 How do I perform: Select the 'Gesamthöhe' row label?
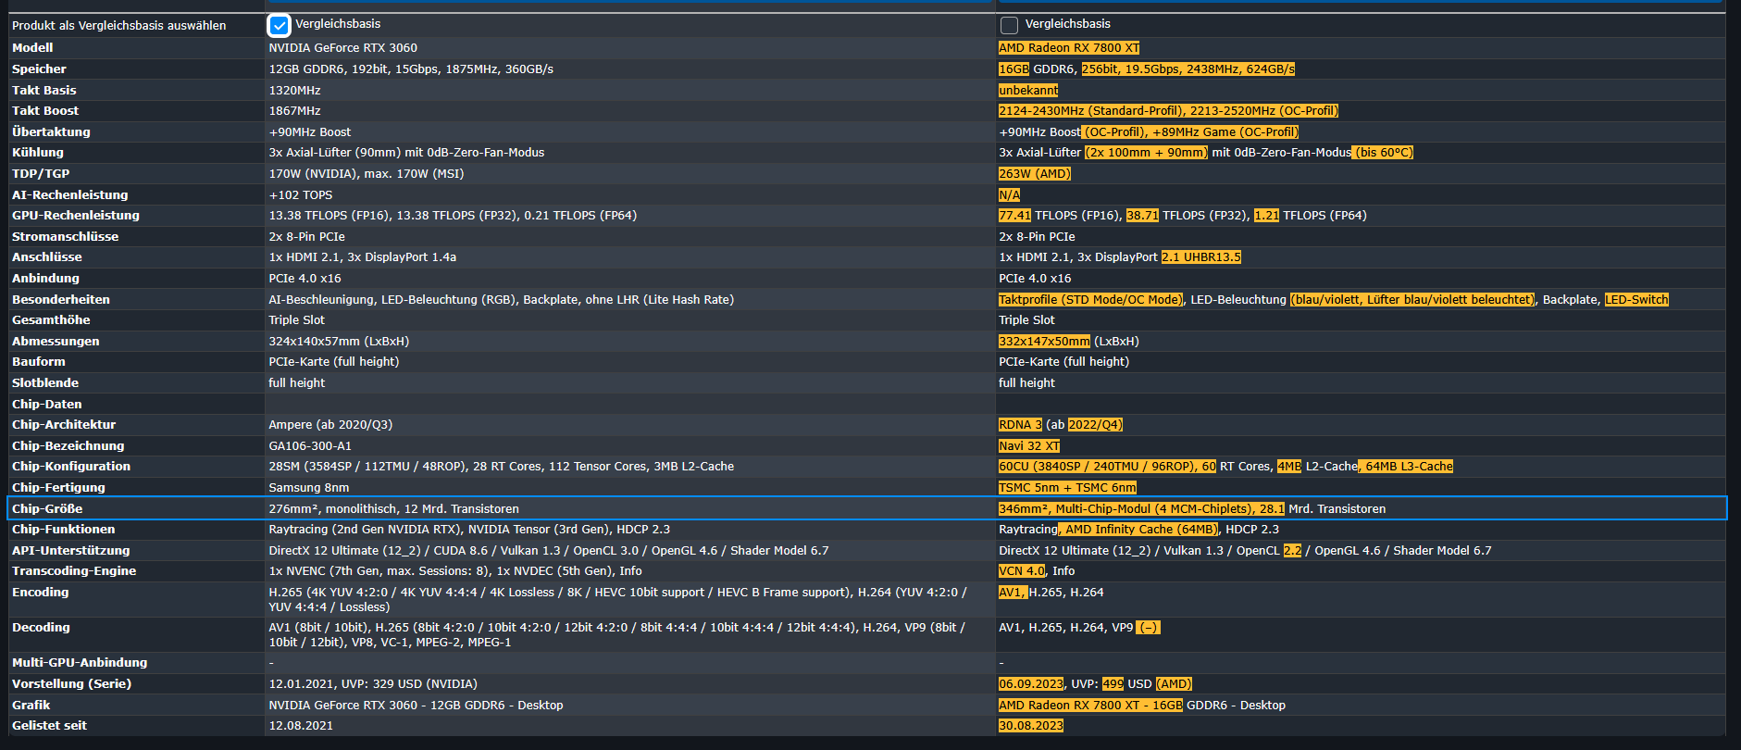(x=51, y=320)
